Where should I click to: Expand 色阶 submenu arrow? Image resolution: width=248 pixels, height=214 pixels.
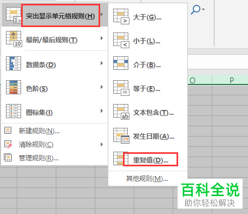pos(102,87)
